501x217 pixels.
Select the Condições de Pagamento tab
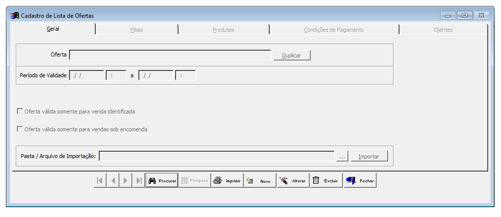tap(334, 30)
